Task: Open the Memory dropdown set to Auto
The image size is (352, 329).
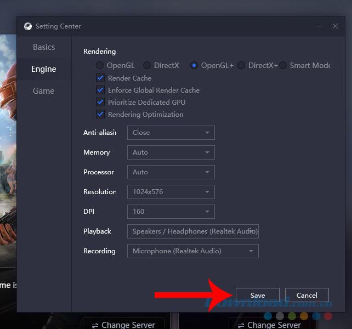Action: point(171,152)
